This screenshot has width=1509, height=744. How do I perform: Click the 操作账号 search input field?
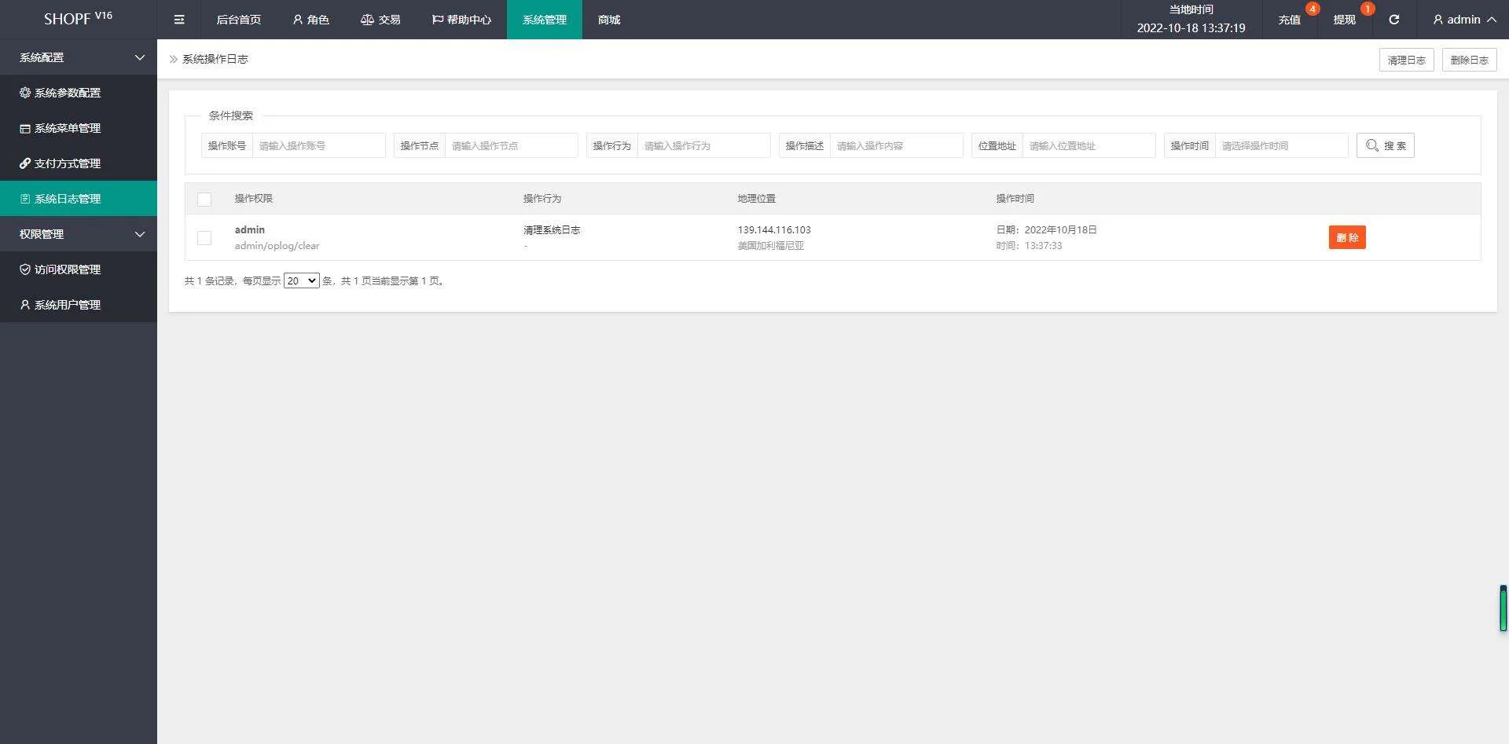(x=318, y=145)
